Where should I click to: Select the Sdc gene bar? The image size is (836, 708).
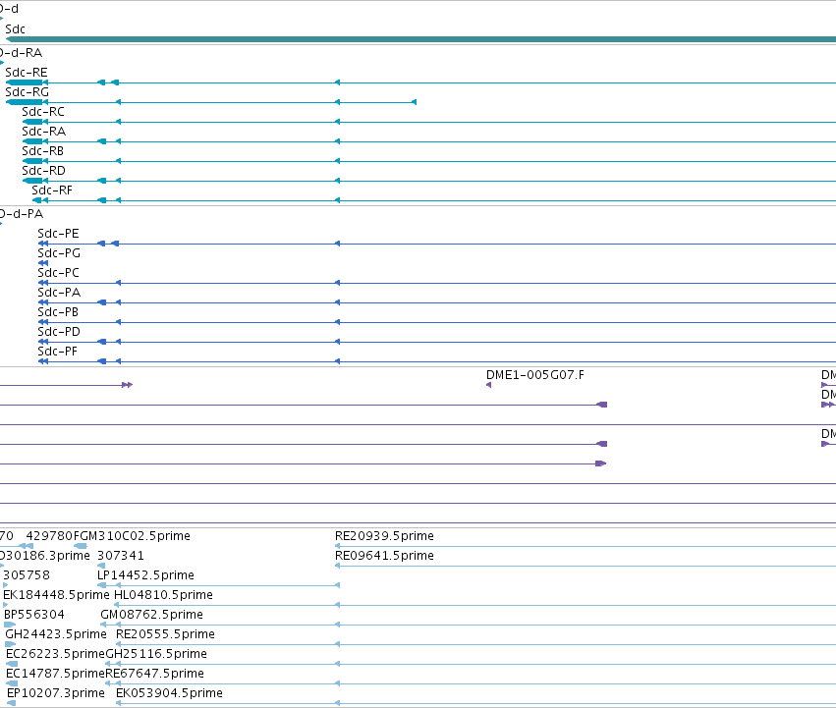tap(420, 39)
